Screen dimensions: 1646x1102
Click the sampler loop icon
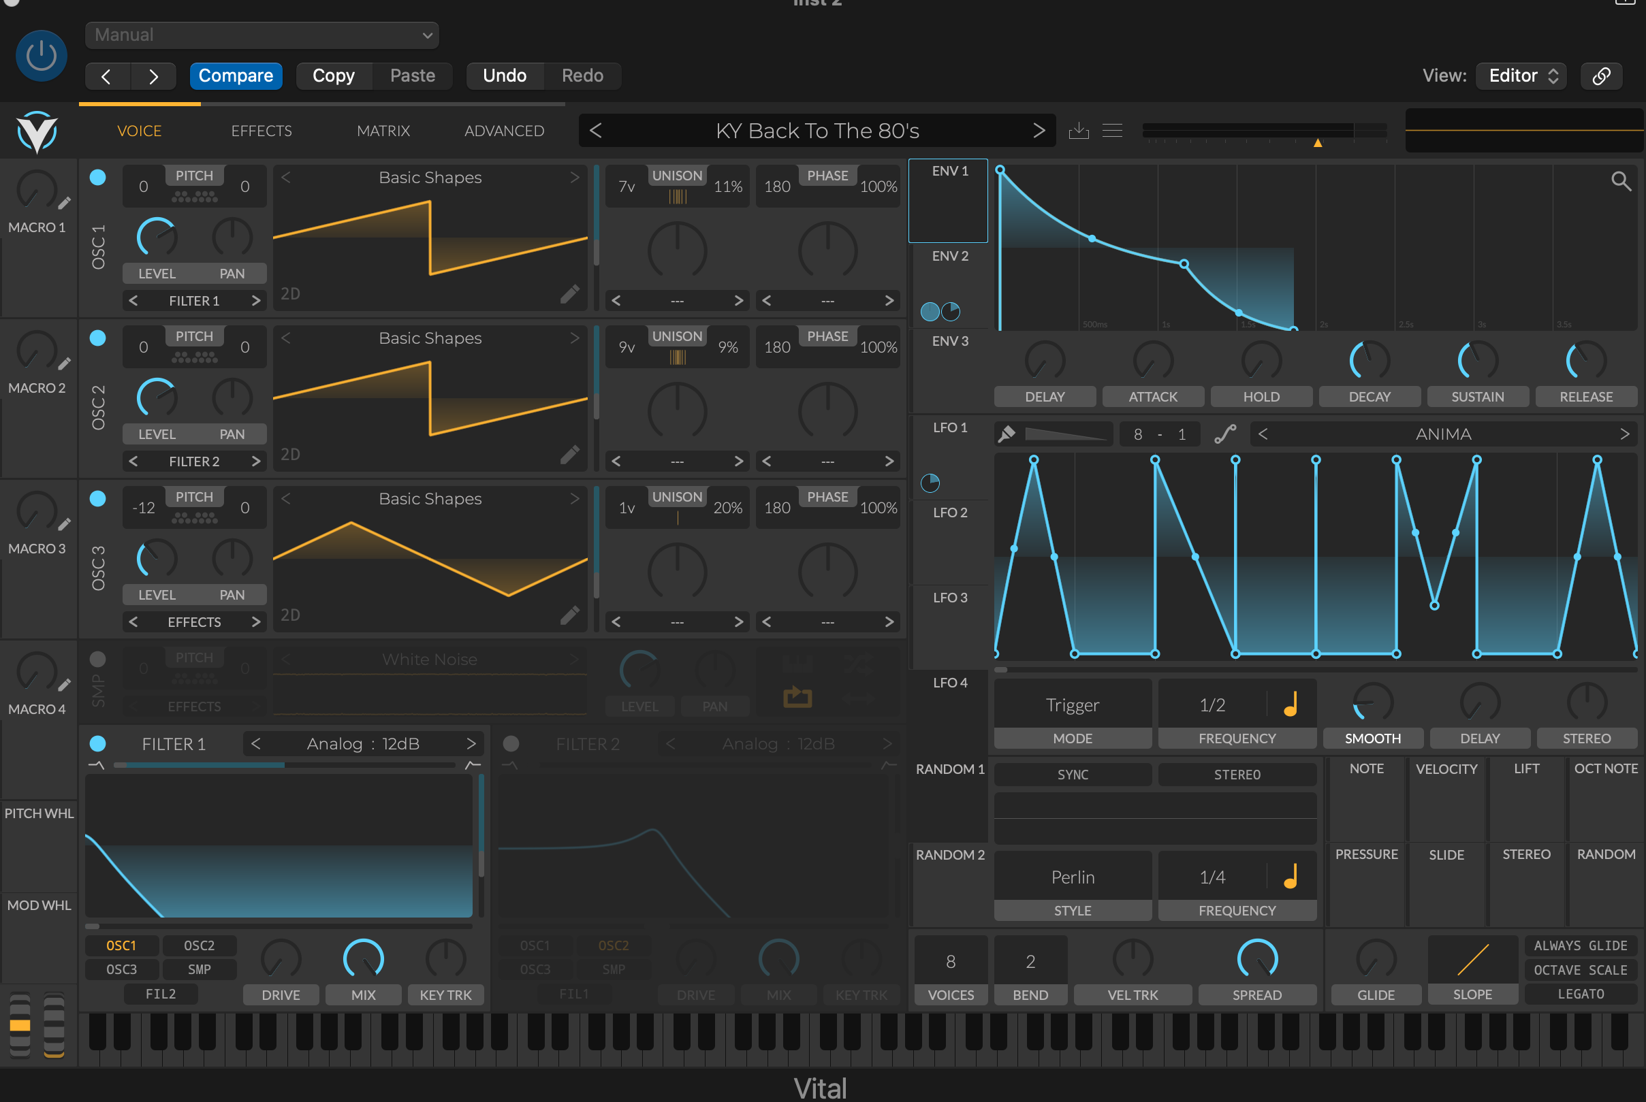[797, 696]
